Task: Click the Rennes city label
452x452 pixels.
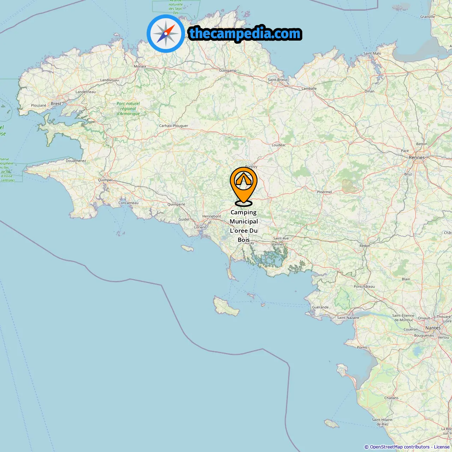Action: [417, 157]
